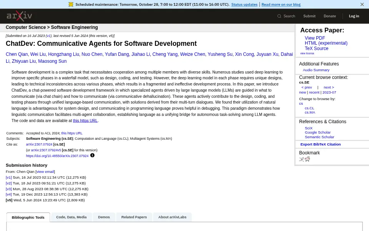Image resolution: width=369 pixels, height=231 pixels.
Task: Bookmark the paper on BibSonomy
Action: [x=301, y=159]
